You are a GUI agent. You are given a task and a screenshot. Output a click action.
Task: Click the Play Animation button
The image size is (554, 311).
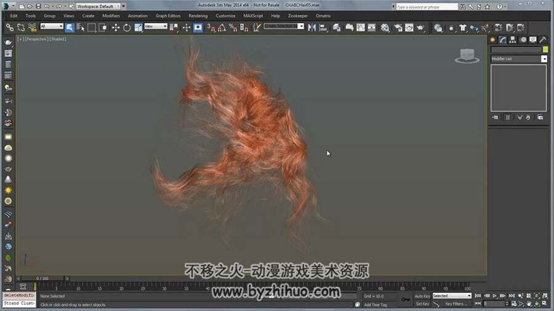tap(495, 296)
